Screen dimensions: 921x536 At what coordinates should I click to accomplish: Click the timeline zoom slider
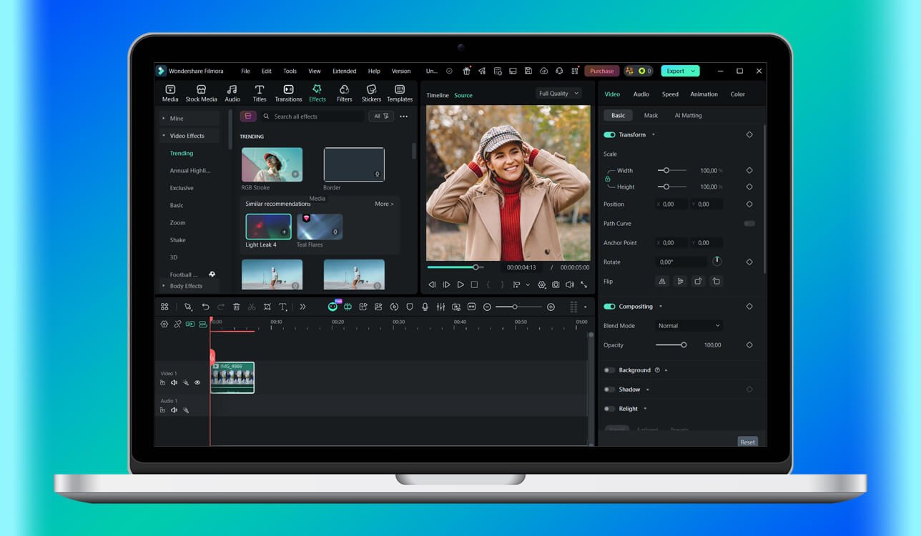[x=518, y=307]
